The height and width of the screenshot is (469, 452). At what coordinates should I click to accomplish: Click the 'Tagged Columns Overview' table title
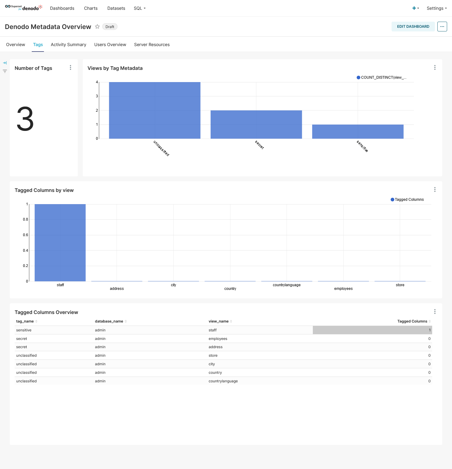coord(46,312)
